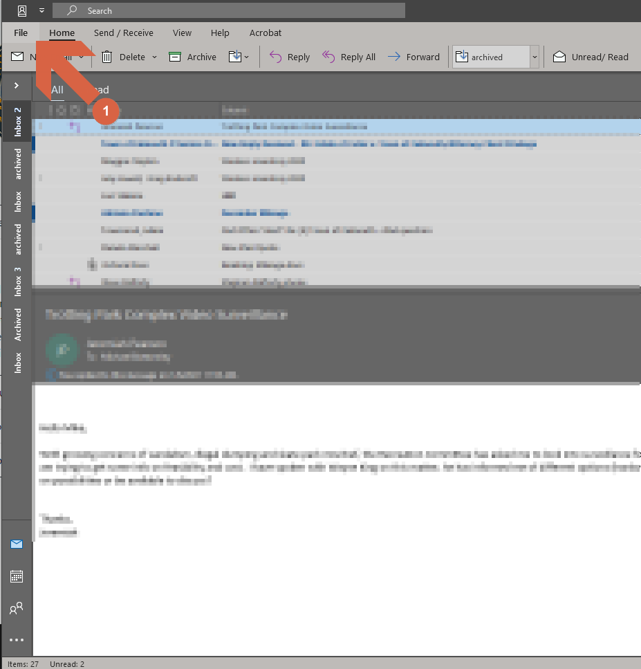Viewport: 641px width, 669px height.
Task: Click the Unread/ Read button label
Action: coord(600,57)
